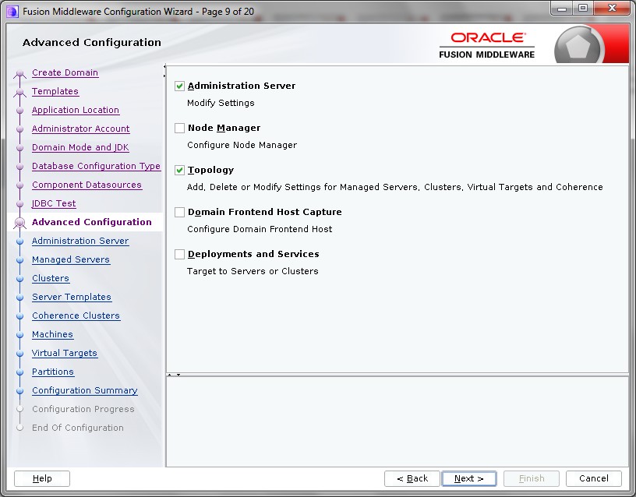Screen dimensions: 636x497
Task: Uncheck the Administration Server checkbox
Action: click(x=180, y=86)
